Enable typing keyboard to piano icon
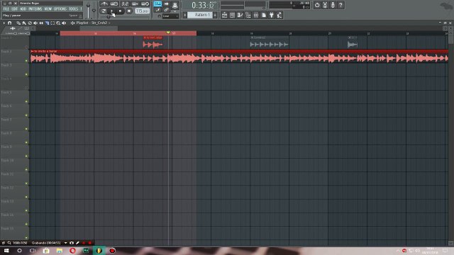 (x=157, y=4)
